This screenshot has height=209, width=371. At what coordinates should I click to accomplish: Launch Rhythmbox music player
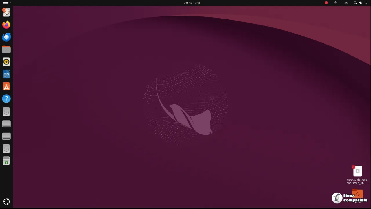(x=6, y=62)
